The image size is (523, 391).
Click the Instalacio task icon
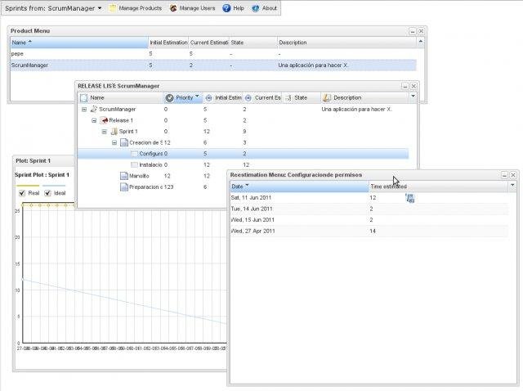pos(134,164)
